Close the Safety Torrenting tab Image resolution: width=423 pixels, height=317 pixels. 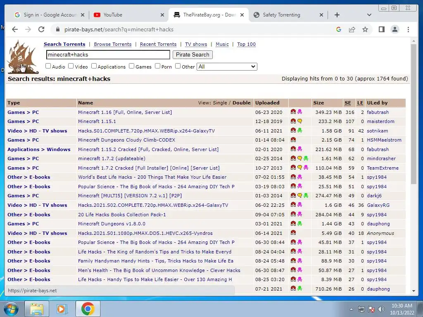321,15
